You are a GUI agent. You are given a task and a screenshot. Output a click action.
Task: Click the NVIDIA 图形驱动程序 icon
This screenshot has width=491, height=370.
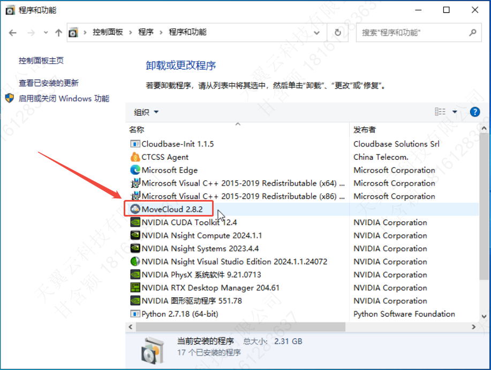tap(135, 300)
